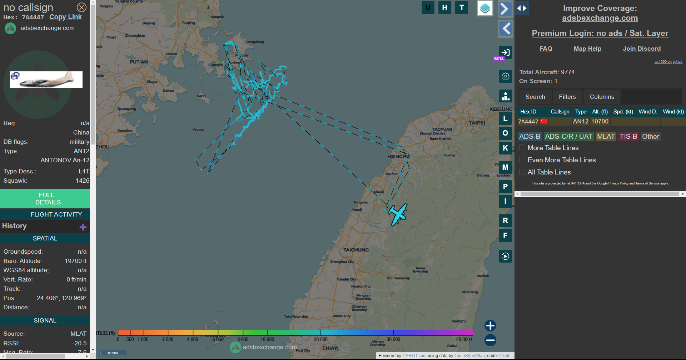Screen dimensions: 686x360
Task: Toggle the sidebar width double-arrow button
Action: pyautogui.click(x=522, y=8)
